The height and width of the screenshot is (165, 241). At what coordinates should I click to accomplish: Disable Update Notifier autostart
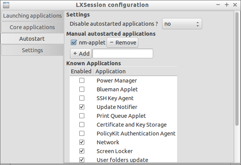pyautogui.click(x=82, y=107)
